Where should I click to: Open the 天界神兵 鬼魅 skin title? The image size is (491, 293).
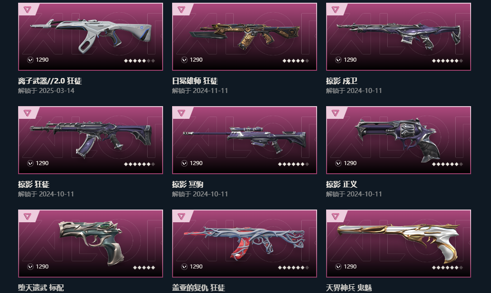[349, 288]
